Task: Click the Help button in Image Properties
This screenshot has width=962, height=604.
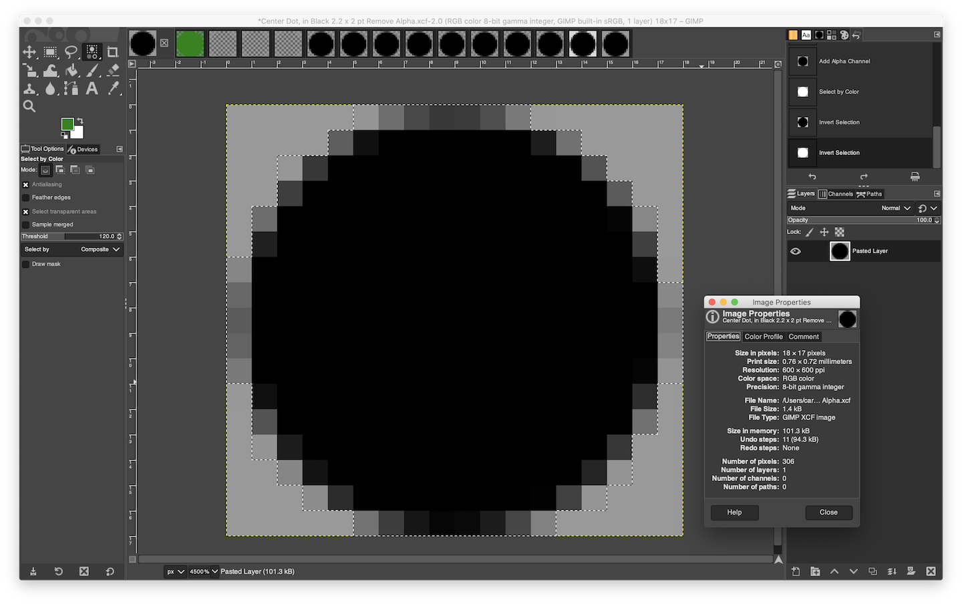Action: [x=734, y=512]
